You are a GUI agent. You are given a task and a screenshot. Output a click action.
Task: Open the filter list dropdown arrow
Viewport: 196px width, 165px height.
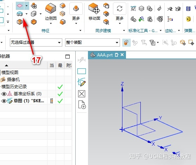pyautogui.click(x=158, y=42)
